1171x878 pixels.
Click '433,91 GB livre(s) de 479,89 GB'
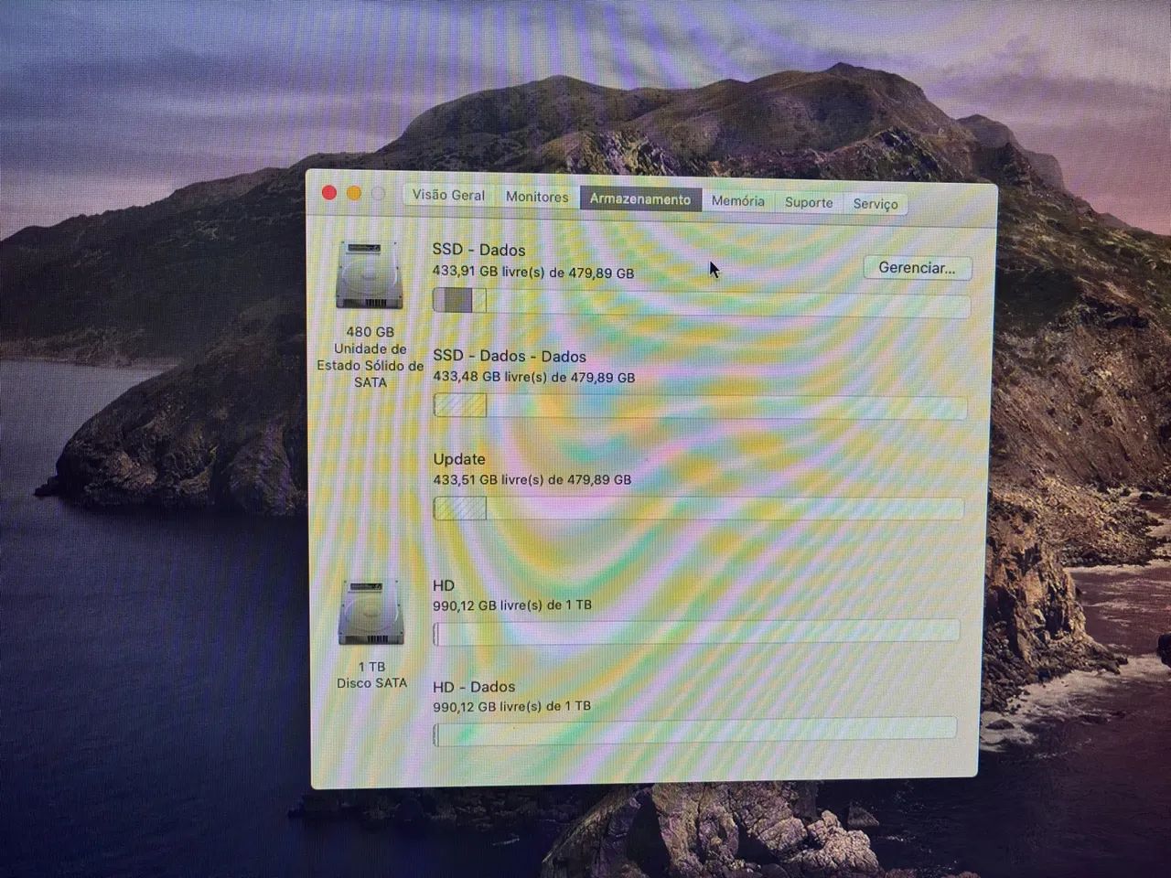click(x=533, y=273)
